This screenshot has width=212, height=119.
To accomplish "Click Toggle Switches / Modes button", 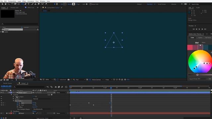I will [42, 118].
